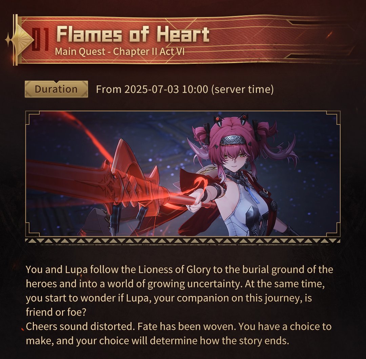Click the small red spark mark beside the Cheers line
Viewport: 366px width, 359px height.
23,329
